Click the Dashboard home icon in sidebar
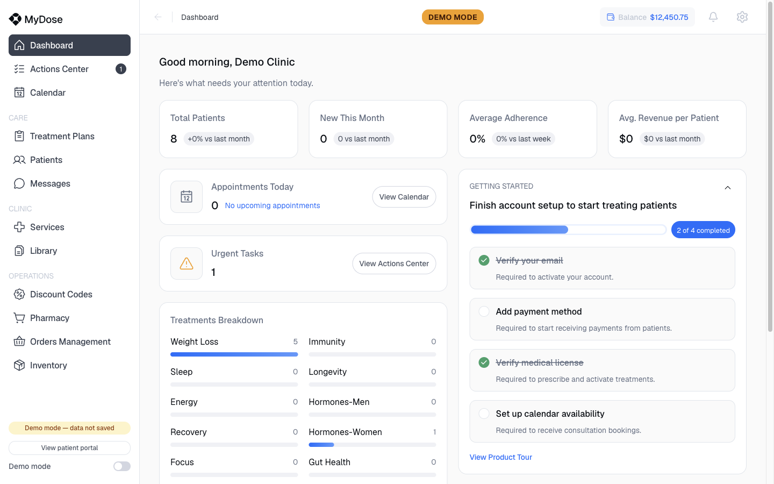Screen dimensions: 774x484 click(x=19, y=45)
